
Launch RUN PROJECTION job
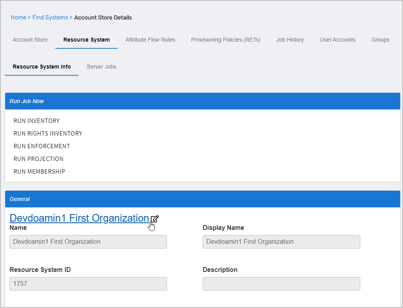click(x=38, y=159)
